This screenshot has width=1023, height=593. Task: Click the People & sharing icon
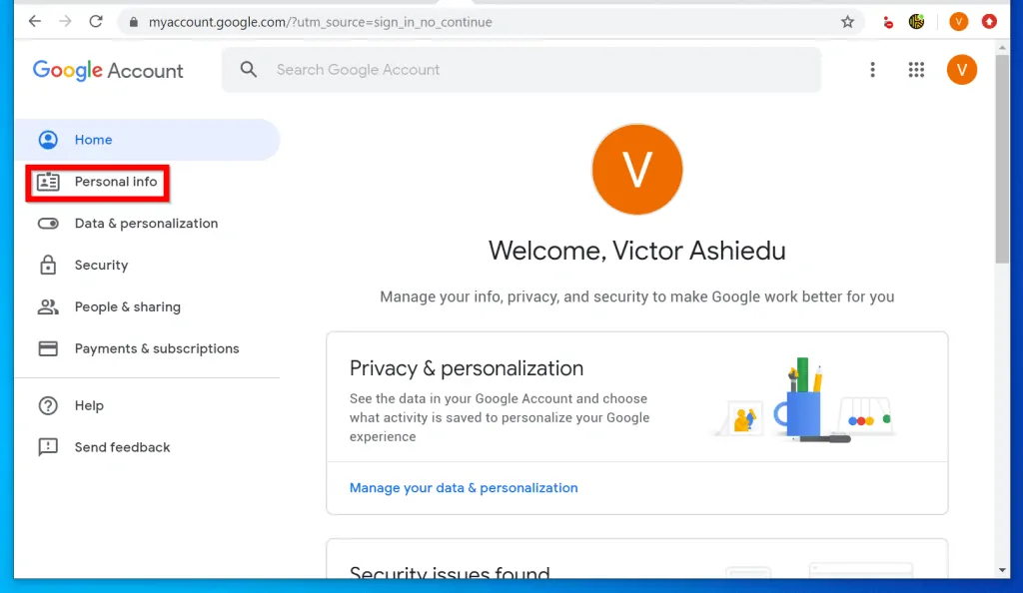(48, 306)
